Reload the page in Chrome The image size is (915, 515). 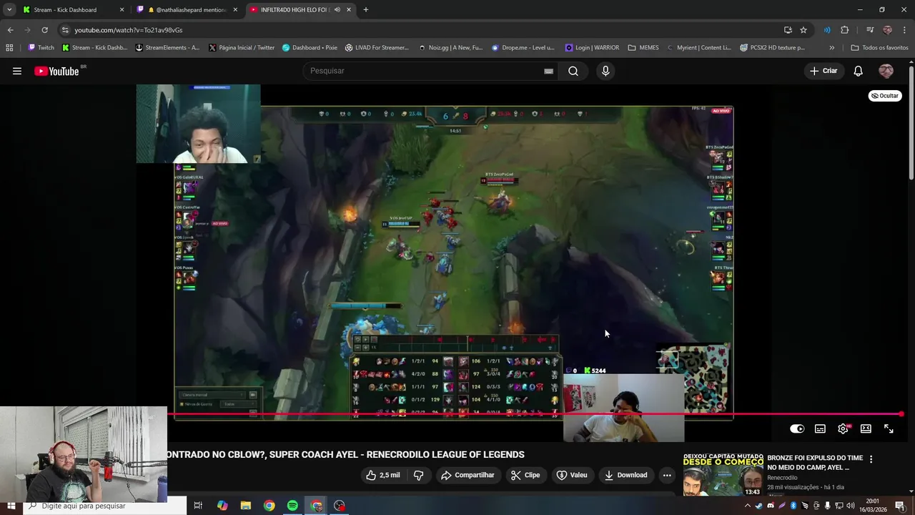pos(44,30)
